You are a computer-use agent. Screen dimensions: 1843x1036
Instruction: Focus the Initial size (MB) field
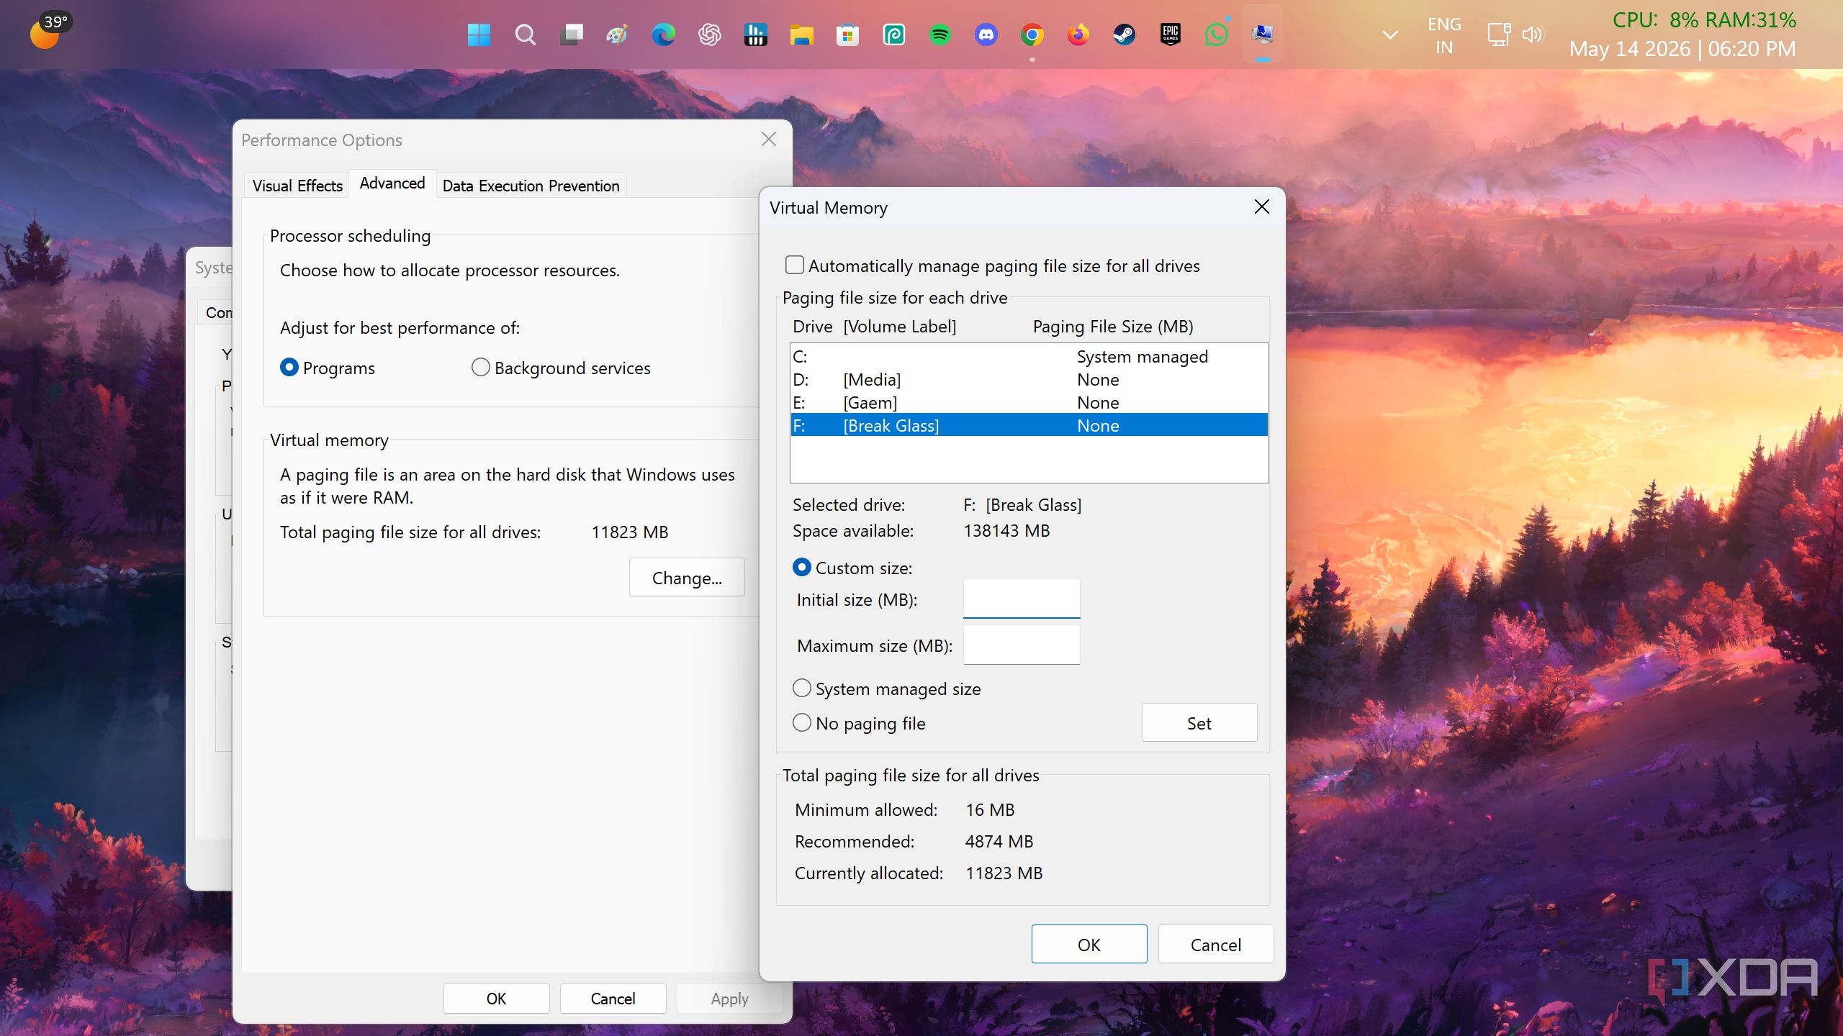[1022, 599]
